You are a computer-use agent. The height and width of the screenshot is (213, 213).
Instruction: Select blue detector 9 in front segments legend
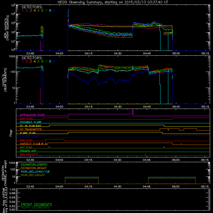coord(54,11)
